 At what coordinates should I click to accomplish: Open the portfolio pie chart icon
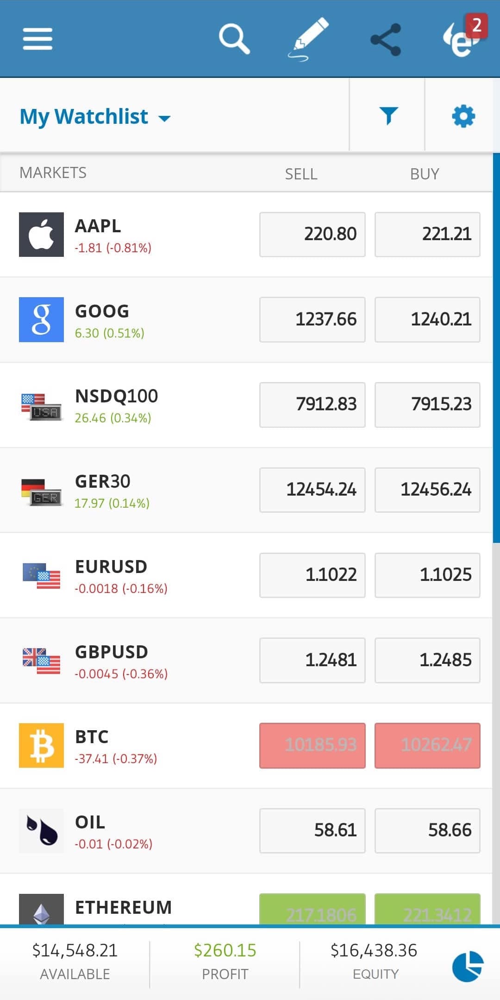point(468,967)
